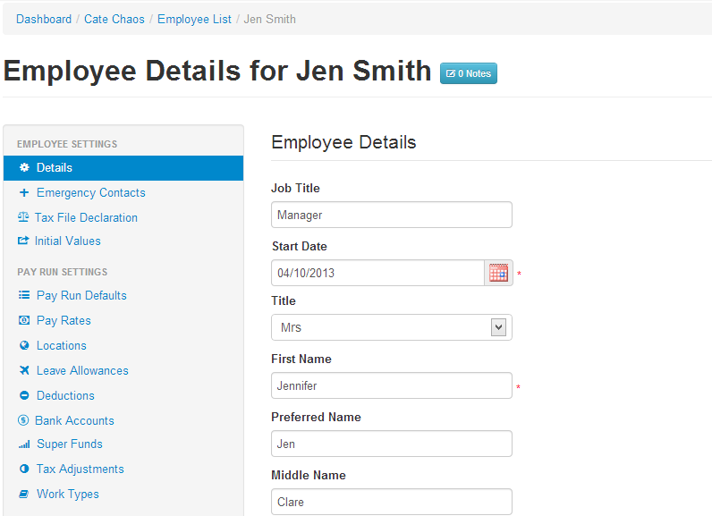Open Pay Run Defaults in the sidebar

[x=81, y=295]
